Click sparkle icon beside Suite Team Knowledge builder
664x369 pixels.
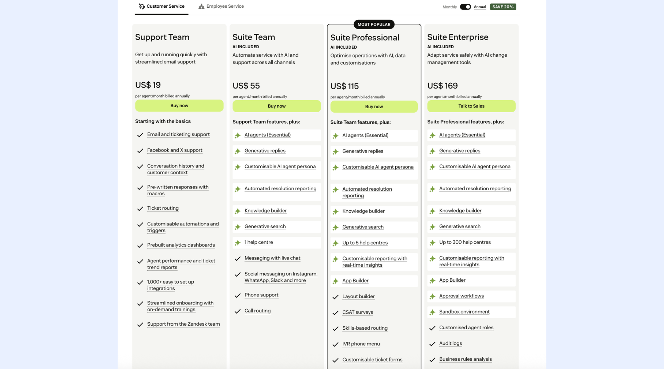pyautogui.click(x=238, y=211)
